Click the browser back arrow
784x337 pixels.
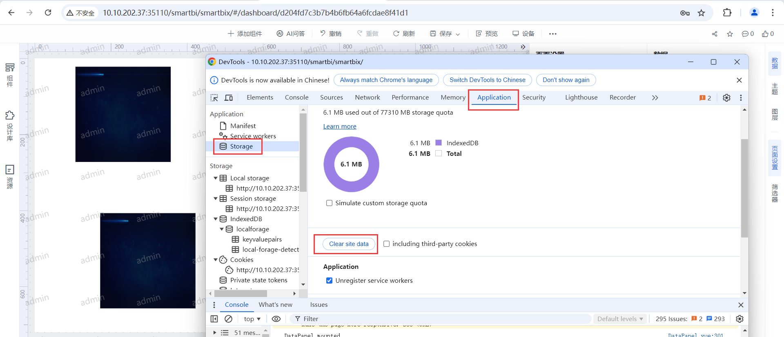click(11, 13)
